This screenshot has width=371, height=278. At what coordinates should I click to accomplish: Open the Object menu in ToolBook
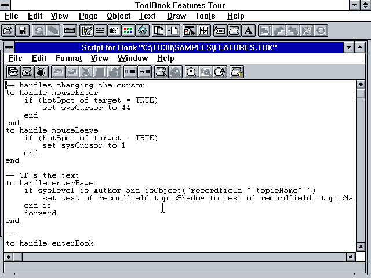point(118,16)
